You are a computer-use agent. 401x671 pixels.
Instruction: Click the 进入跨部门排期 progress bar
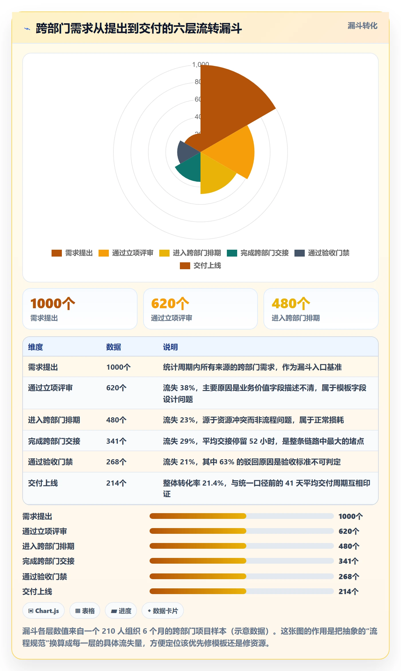[241, 546]
